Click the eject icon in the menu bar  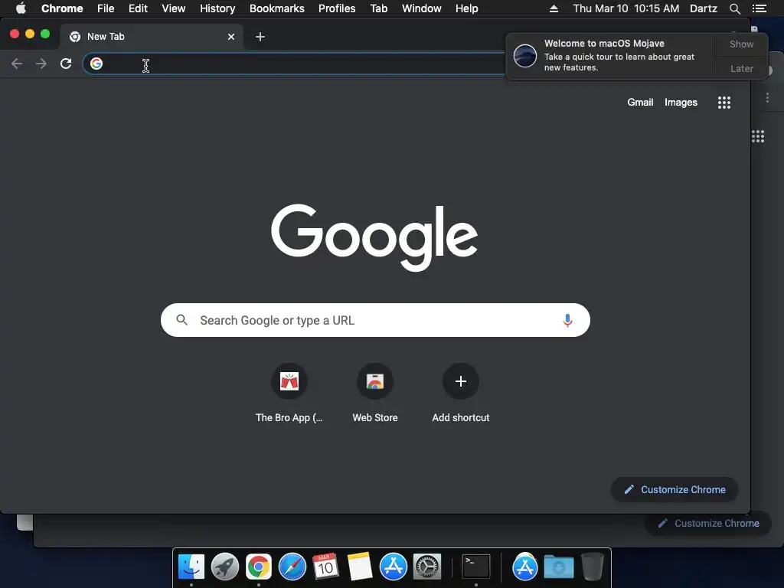[554, 8]
